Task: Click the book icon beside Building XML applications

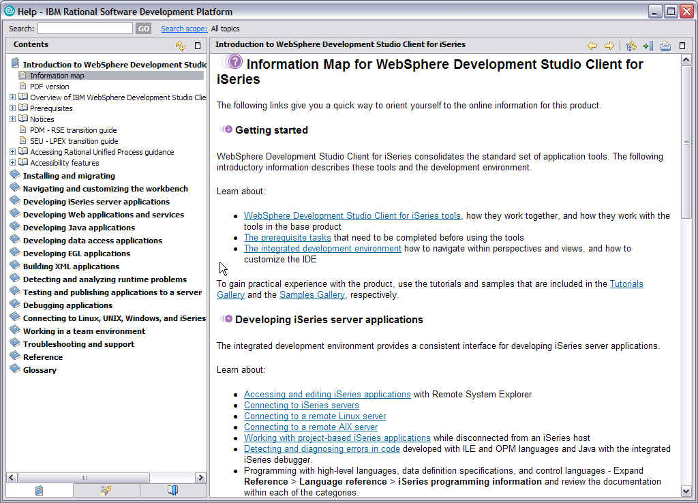Action: click(15, 265)
